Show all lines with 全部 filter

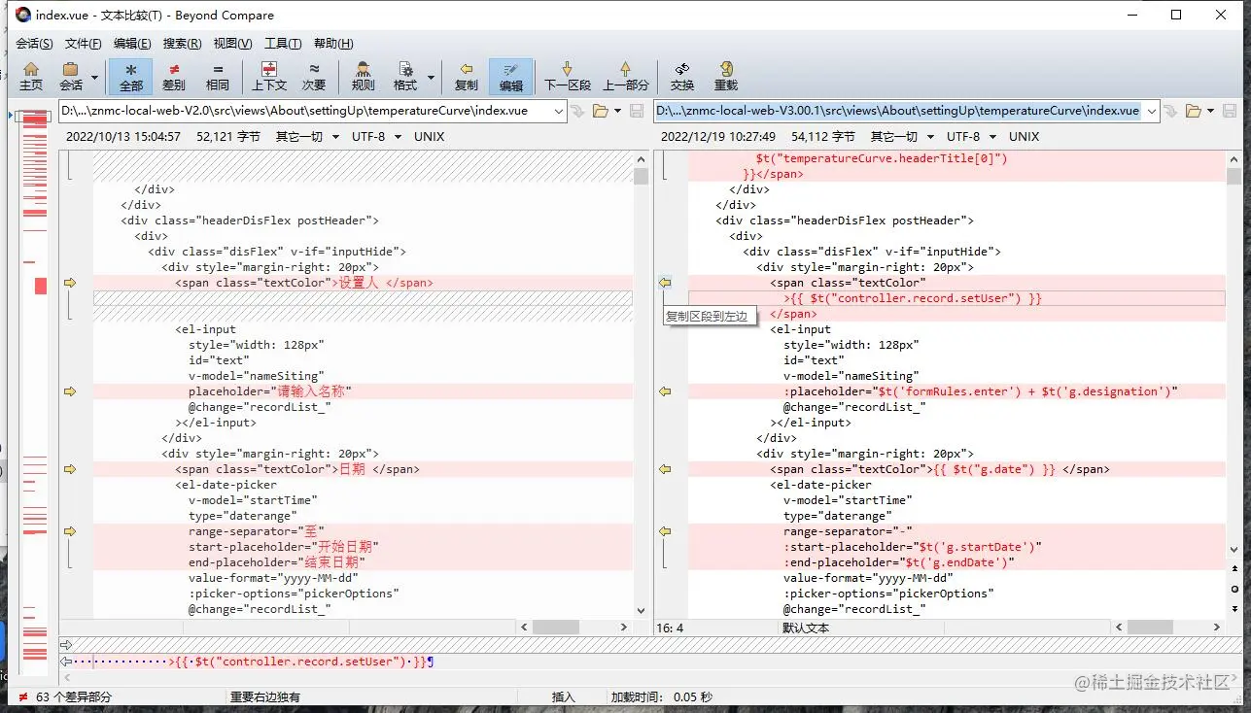coord(131,77)
